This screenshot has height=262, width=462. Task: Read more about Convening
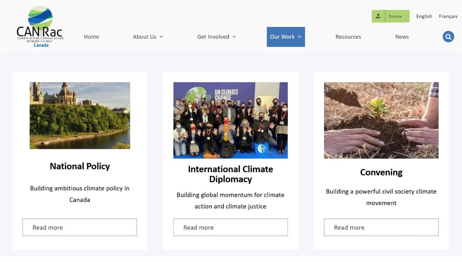pos(381,227)
